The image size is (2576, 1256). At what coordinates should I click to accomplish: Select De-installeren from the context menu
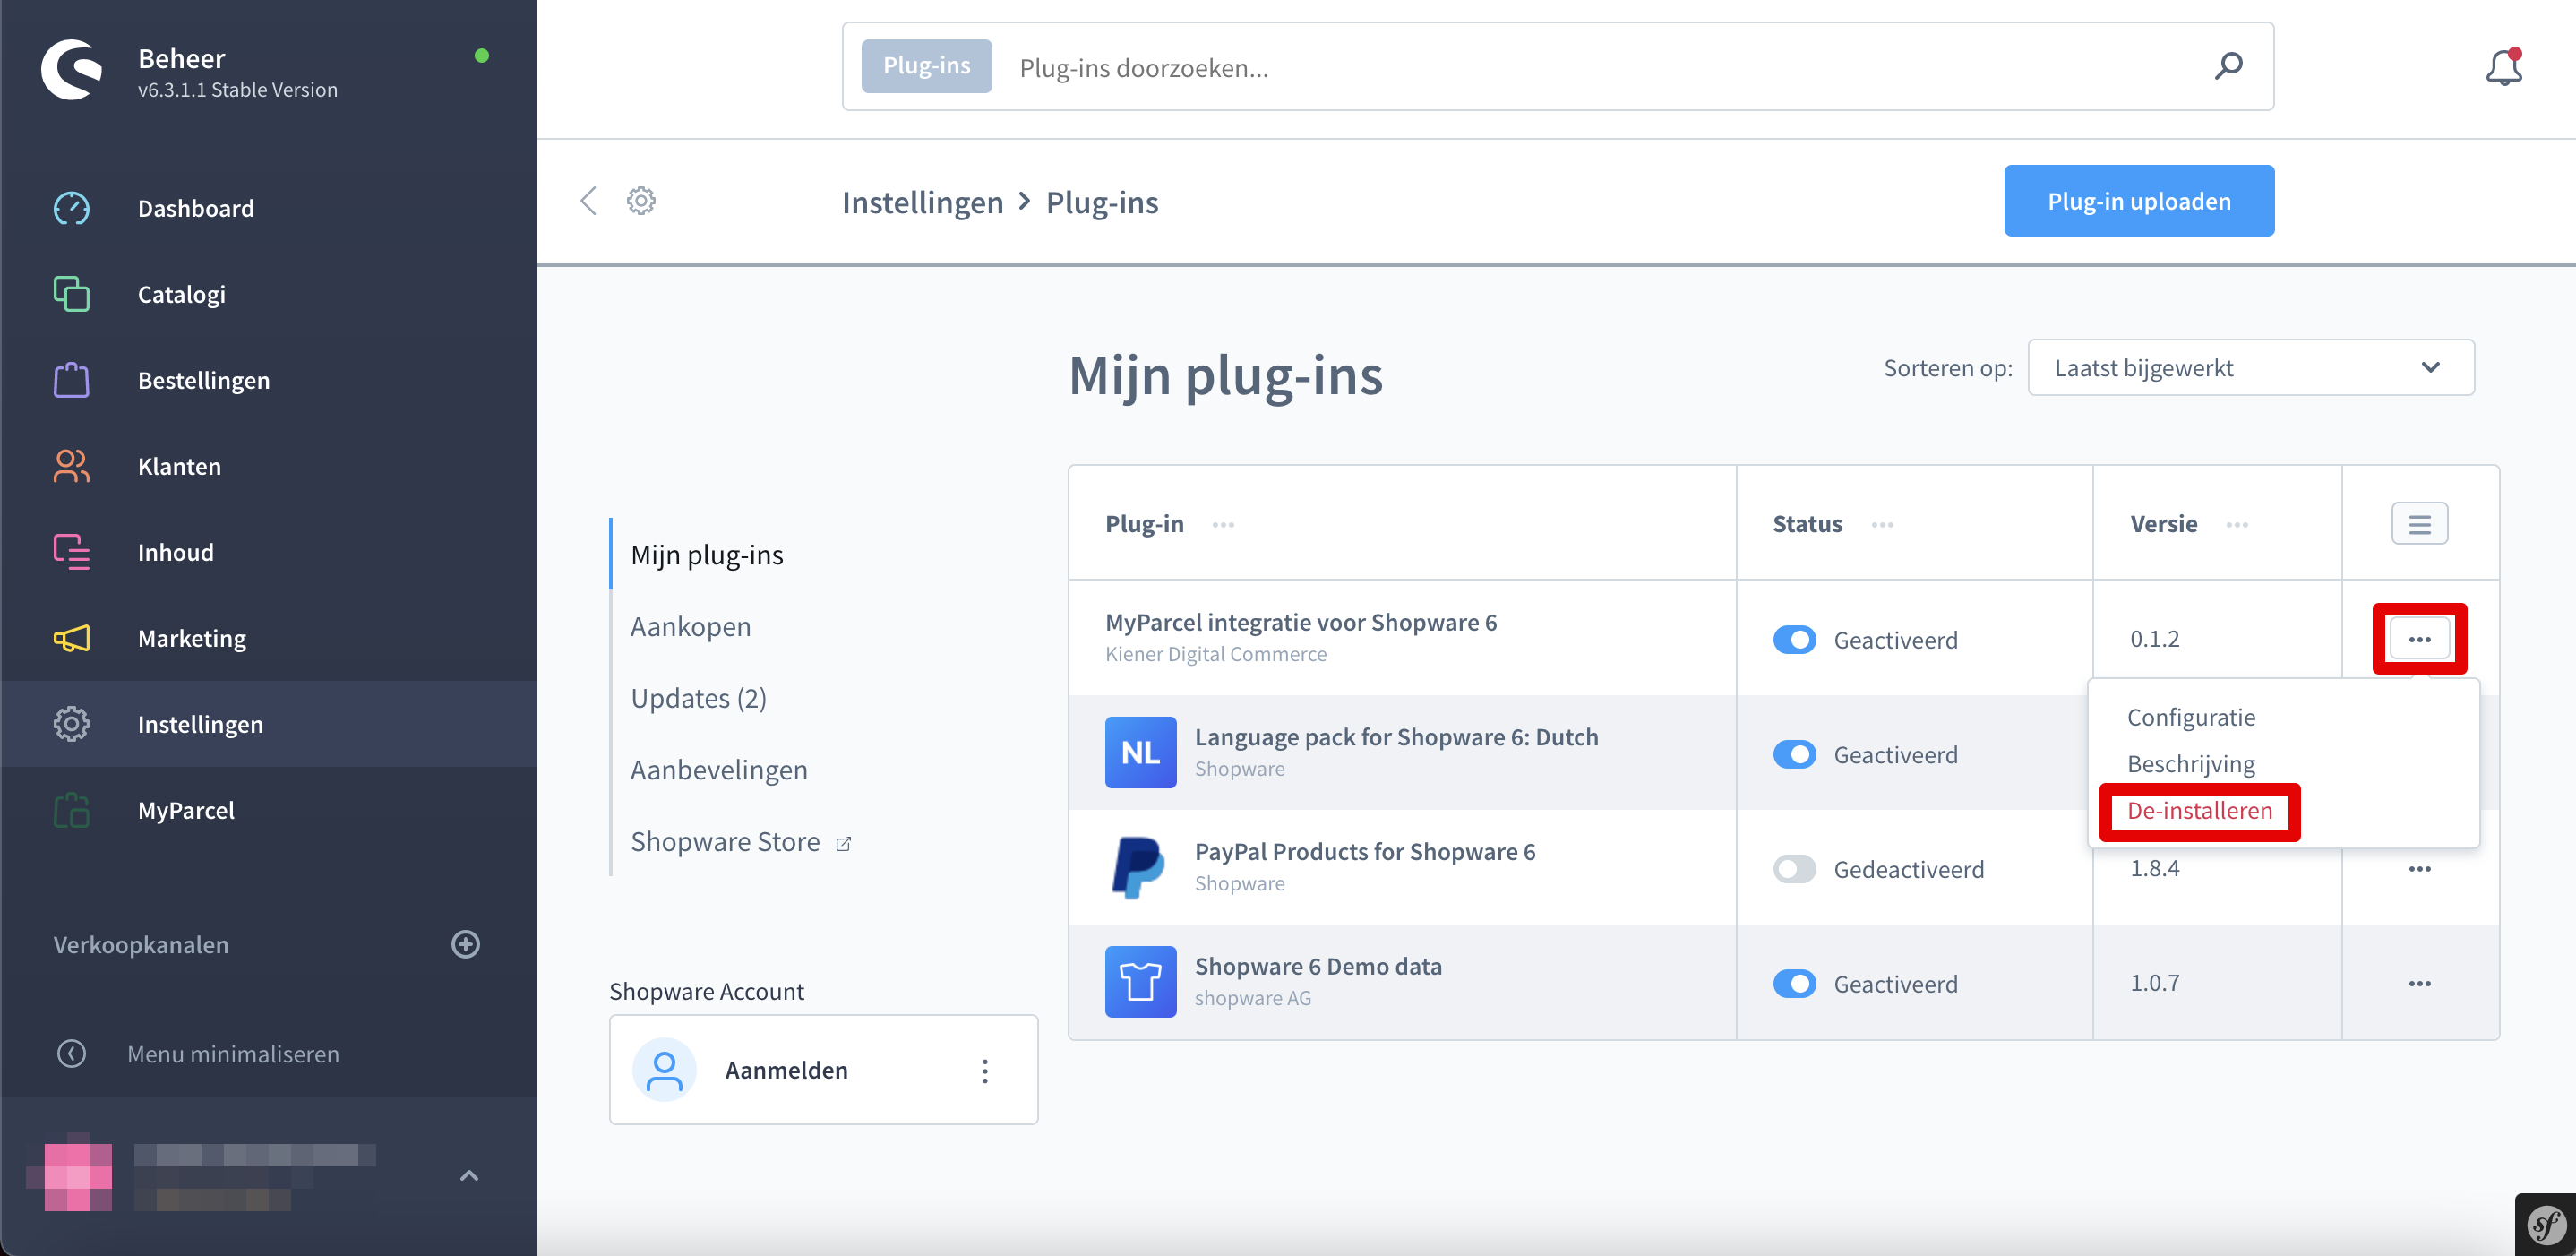pos(2199,811)
